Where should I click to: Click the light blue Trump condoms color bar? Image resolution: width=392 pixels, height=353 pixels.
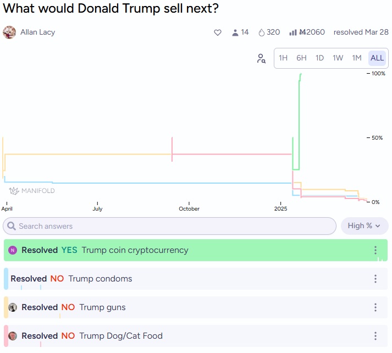6,279
